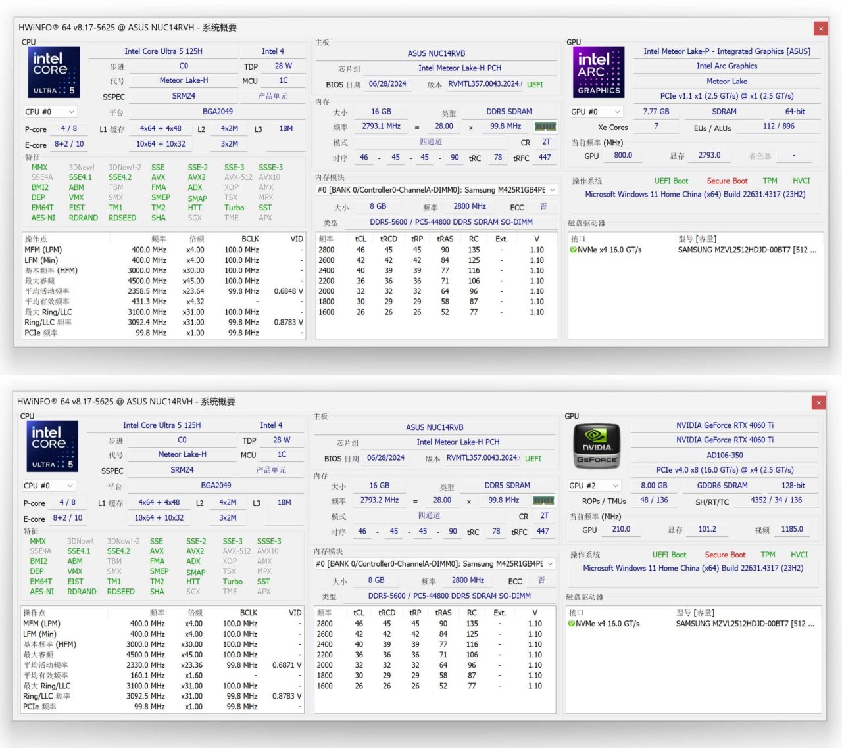Viewport: 842px width, 748px height.
Task: Click the 'MFM (LPM)' operating point row in the Intel Arc window
Action: (x=164, y=250)
